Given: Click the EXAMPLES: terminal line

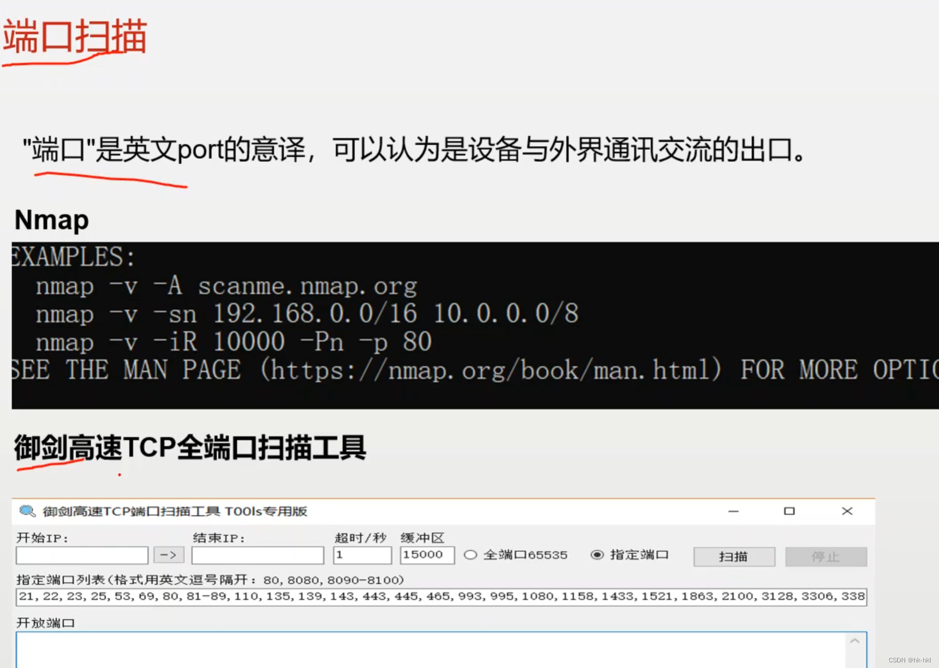Looking at the screenshot, I should tap(73, 257).
